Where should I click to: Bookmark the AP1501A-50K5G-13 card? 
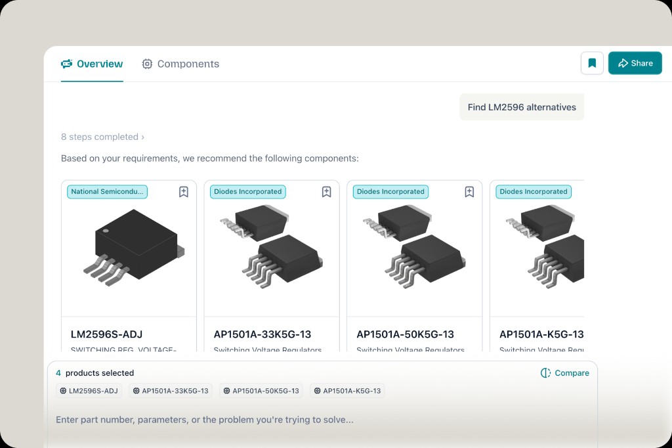click(x=469, y=192)
